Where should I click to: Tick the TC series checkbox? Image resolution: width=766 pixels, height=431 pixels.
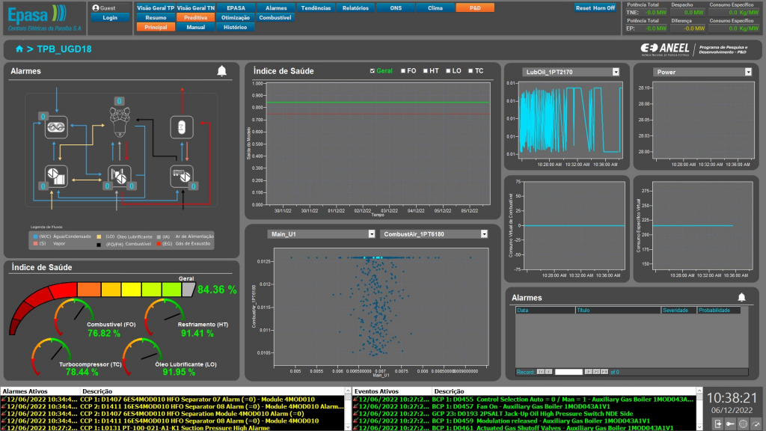click(x=470, y=71)
